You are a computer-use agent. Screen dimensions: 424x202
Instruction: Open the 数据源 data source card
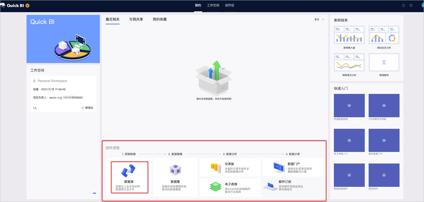[x=129, y=177]
